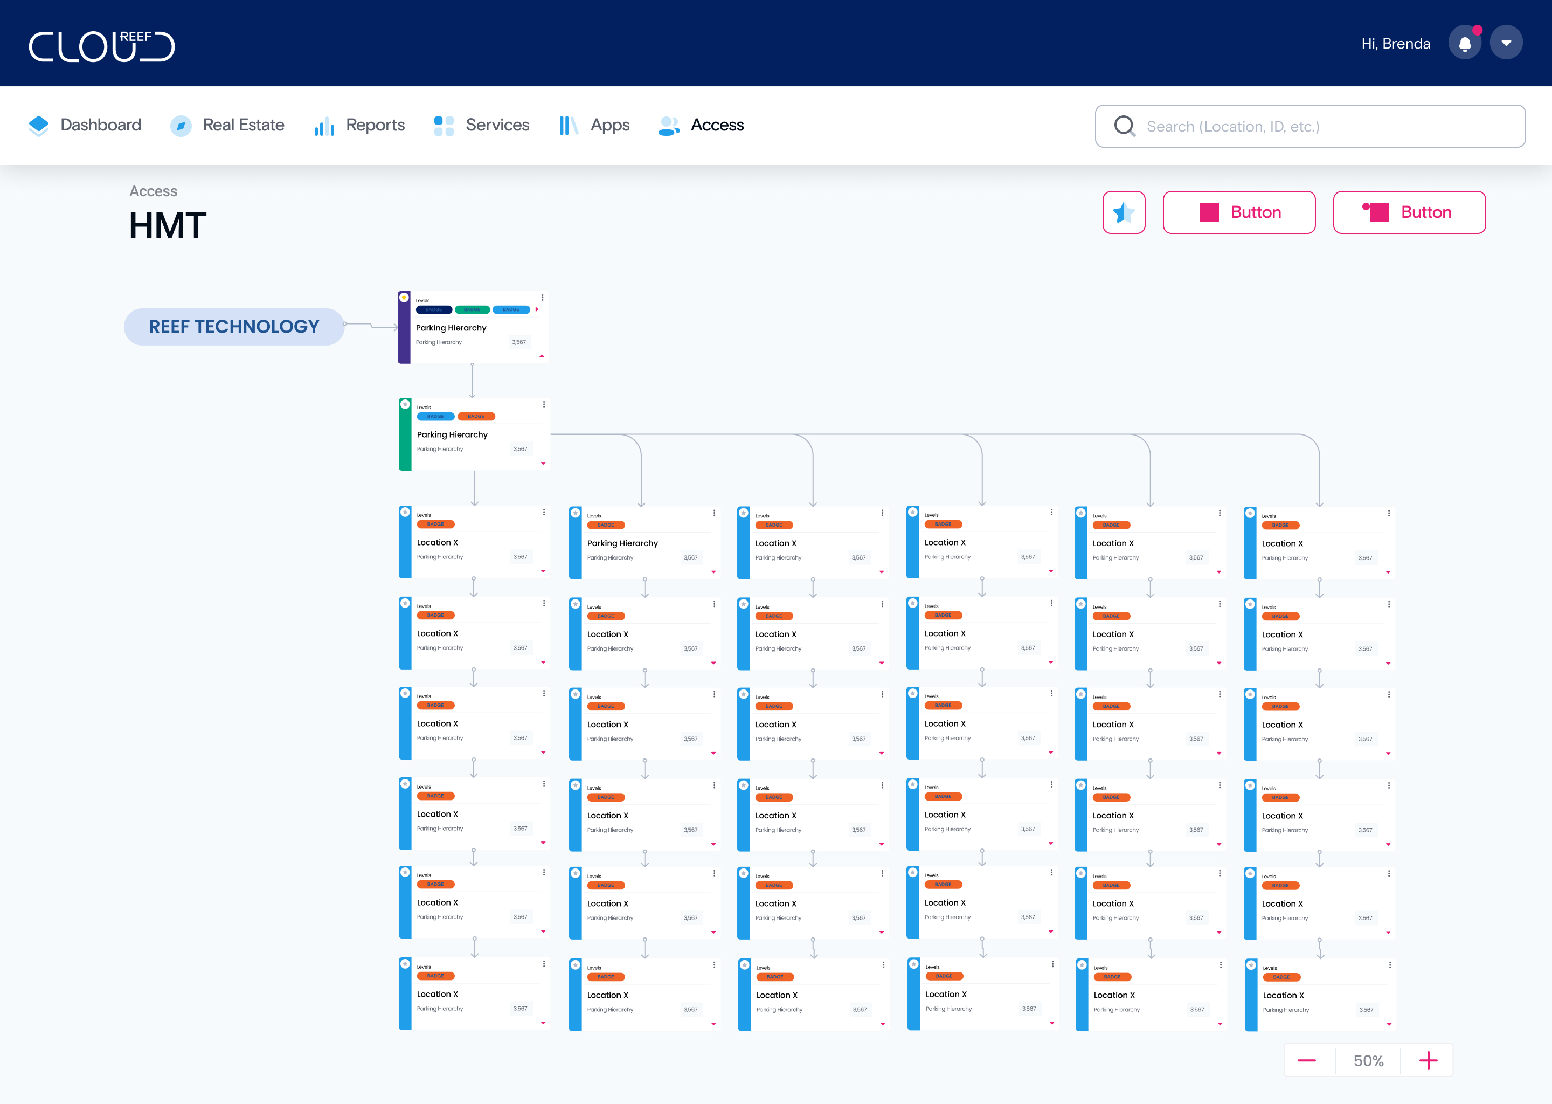Open three-dot menu on green Parking Hierarchy card
1552x1104 pixels.
coord(544,404)
